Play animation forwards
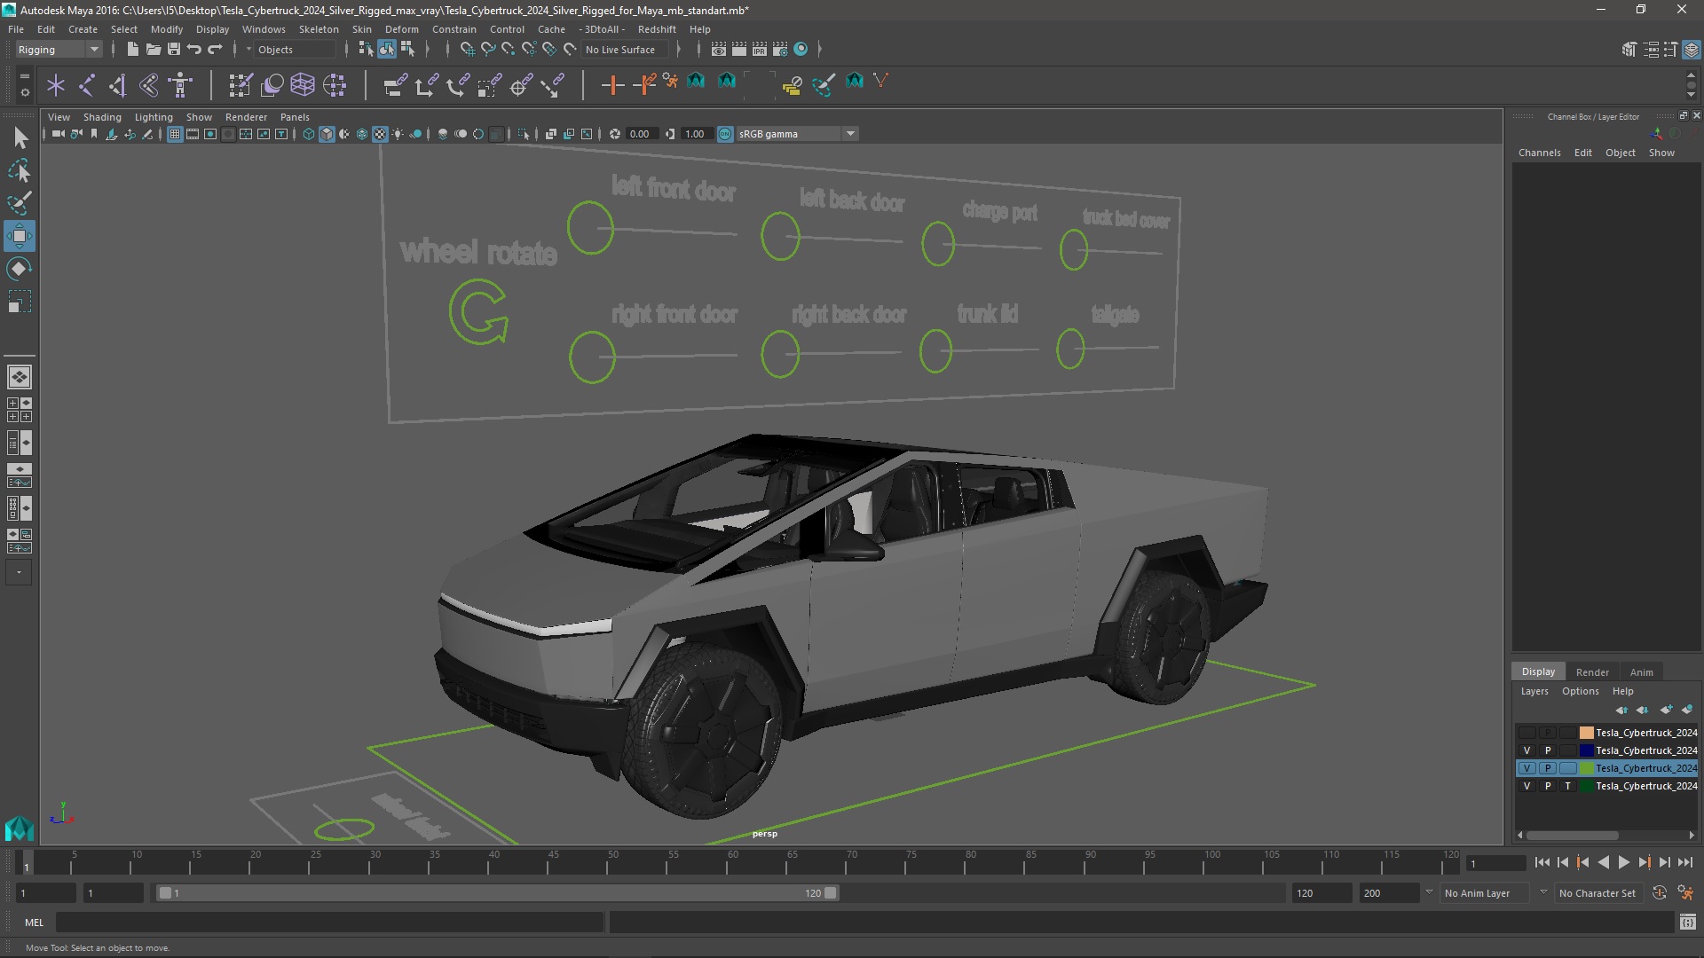The width and height of the screenshot is (1704, 958). point(1623,862)
